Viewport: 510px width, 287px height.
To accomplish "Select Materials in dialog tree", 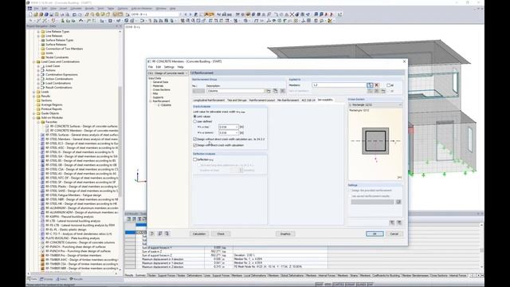I will tap(158, 86).
